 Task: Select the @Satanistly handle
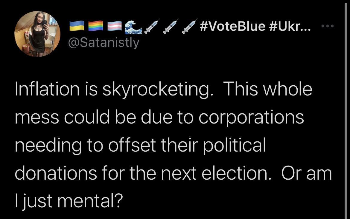click(104, 42)
